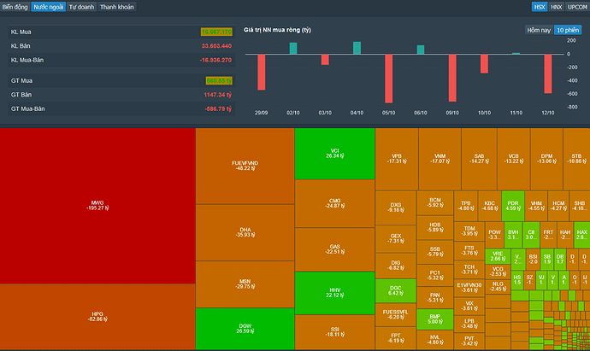Open the DPM treemap tile
Screen dimensions: 590x351
tap(546, 159)
